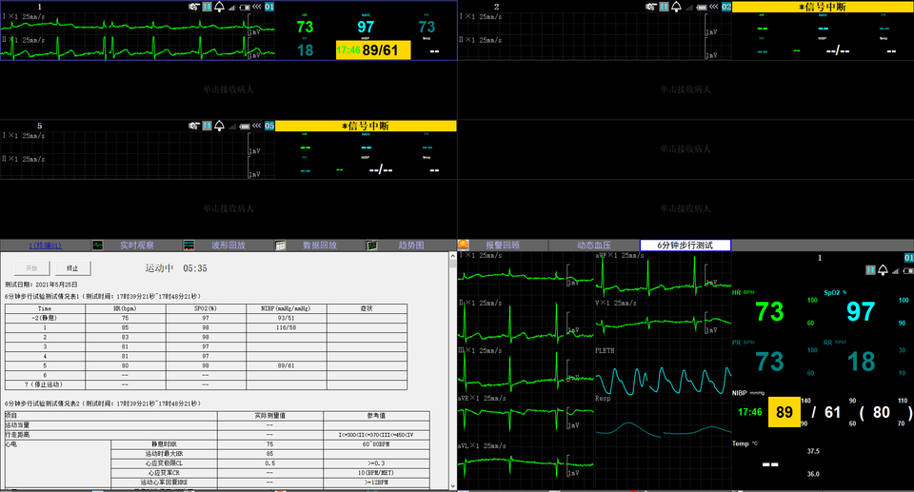Click the terminal number 01 badge on bed 1
The width and height of the screenshot is (914, 492).
pos(269,7)
